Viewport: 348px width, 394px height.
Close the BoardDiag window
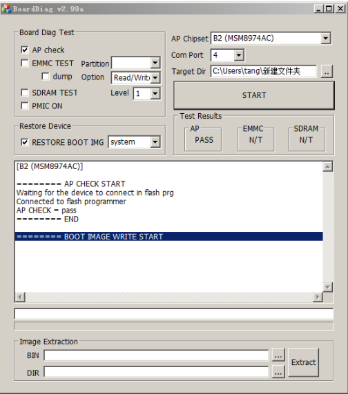click(x=340, y=9)
